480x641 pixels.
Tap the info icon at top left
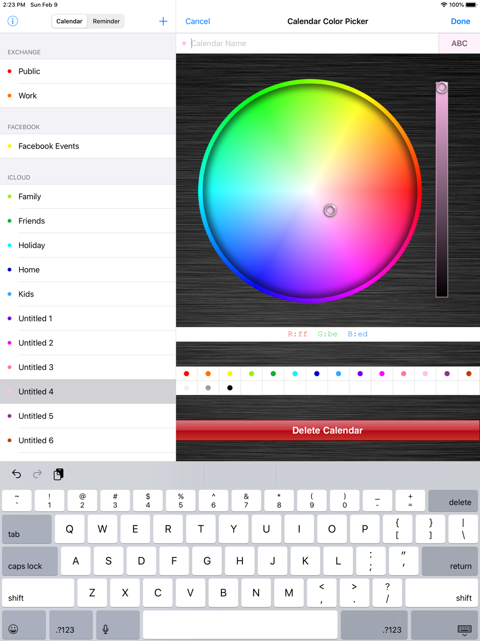(x=13, y=21)
